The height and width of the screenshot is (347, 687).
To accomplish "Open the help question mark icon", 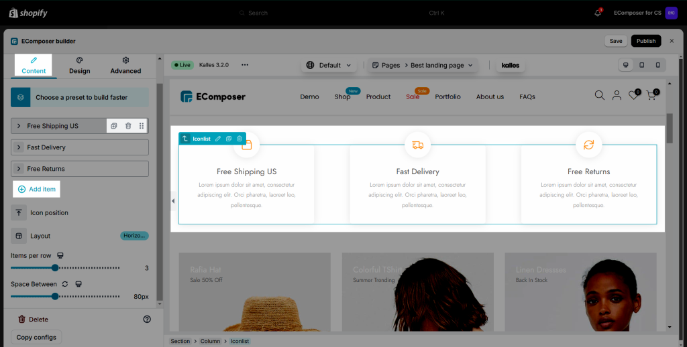I will tap(147, 320).
